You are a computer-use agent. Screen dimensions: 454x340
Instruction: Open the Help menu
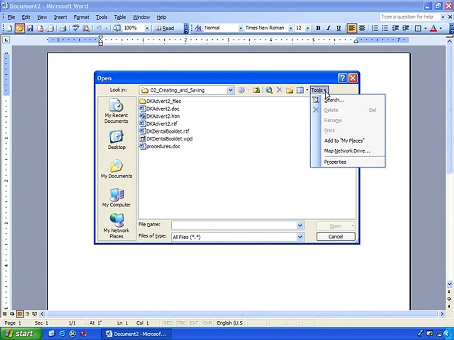(x=161, y=17)
